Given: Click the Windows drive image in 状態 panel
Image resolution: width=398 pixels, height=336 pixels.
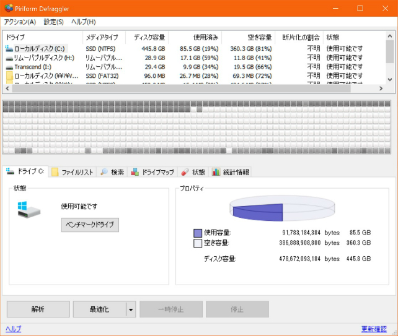Looking at the screenshot, I should (29, 210).
